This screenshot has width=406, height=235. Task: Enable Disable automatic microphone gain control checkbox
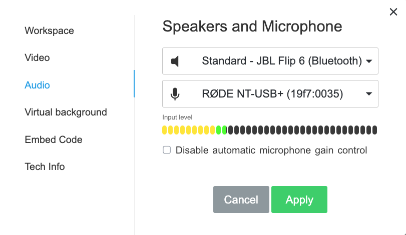(x=167, y=150)
